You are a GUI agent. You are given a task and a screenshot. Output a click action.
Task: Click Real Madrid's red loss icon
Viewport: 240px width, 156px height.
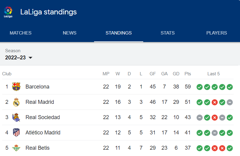(x=215, y=102)
